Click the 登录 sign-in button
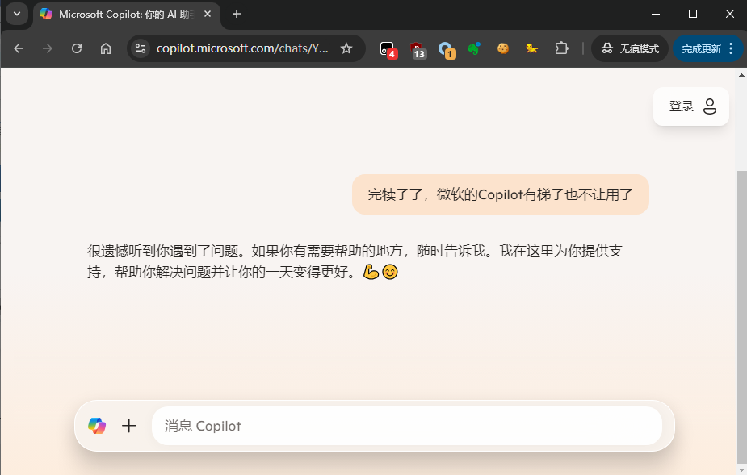 [691, 106]
